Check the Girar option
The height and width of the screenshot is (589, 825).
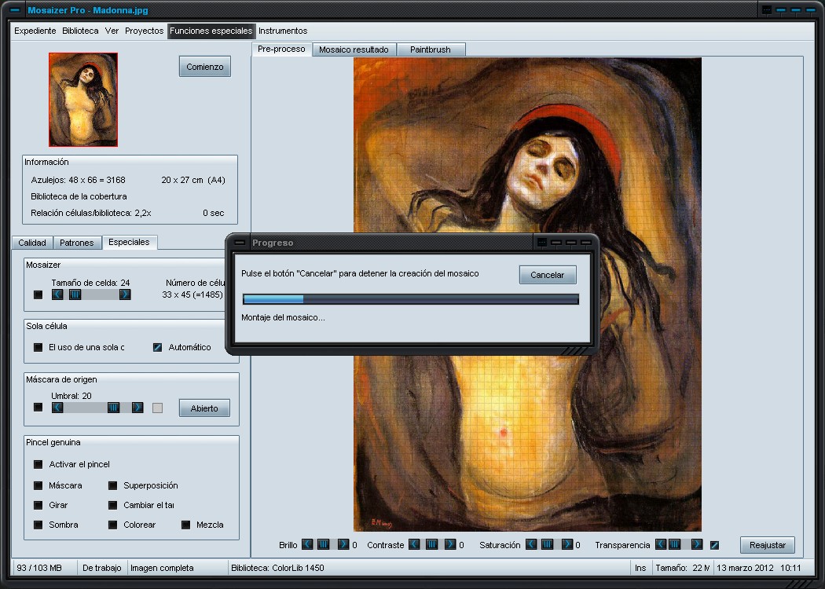coord(38,506)
